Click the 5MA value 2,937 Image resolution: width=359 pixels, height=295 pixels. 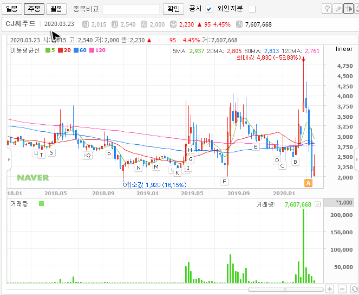pyautogui.click(x=197, y=51)
